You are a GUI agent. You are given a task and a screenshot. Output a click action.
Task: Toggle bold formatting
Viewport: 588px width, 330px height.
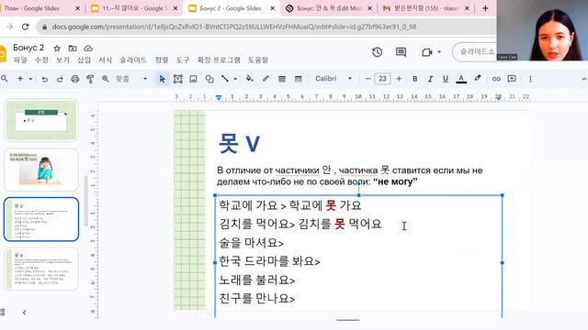(x=414, y=79)
